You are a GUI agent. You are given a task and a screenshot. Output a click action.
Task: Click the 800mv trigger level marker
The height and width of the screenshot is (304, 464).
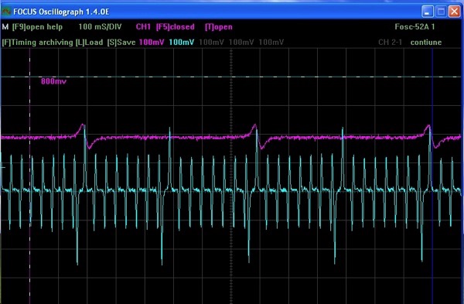click(53, 81)
